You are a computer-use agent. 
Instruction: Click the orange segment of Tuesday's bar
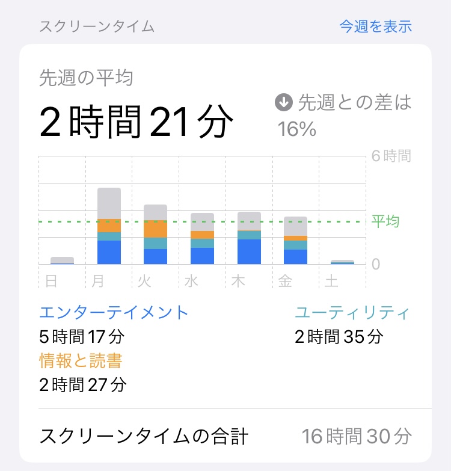tap(155, 229)
